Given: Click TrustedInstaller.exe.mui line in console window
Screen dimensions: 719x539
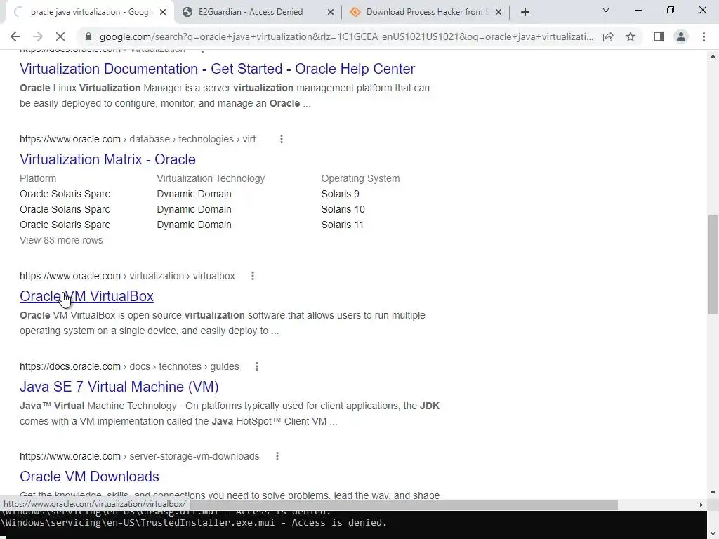Looking at the screenshot, I should (x=194, y=522).
